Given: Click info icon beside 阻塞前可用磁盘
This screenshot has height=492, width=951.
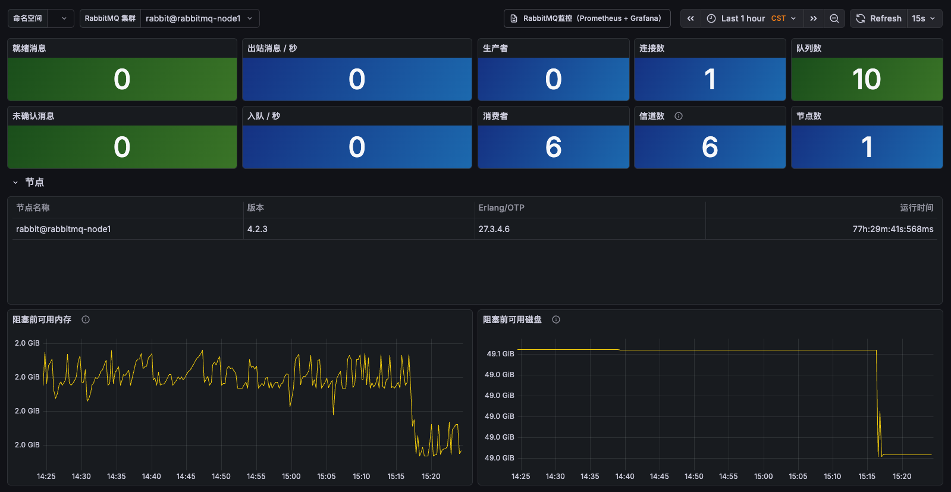Looking at the screenshot, I should [x=556, y=319].
